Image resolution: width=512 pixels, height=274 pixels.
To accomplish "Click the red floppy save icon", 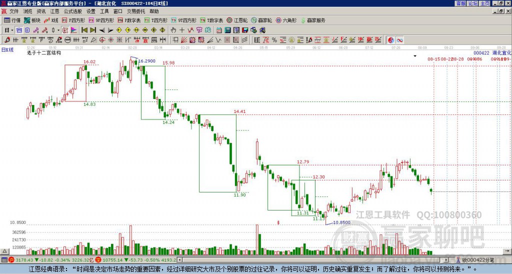I will point(245,30).
